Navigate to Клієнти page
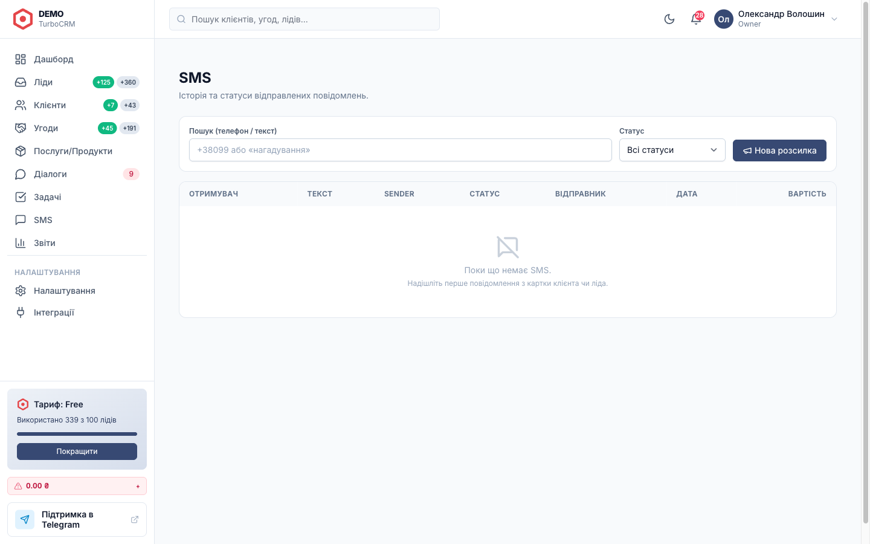 (77, 105)
